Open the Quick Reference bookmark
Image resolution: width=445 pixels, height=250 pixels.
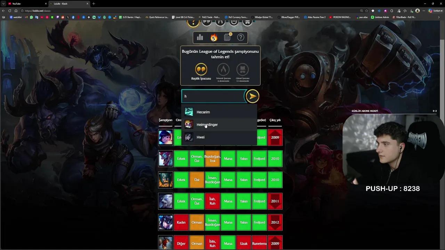click(157, 17)
